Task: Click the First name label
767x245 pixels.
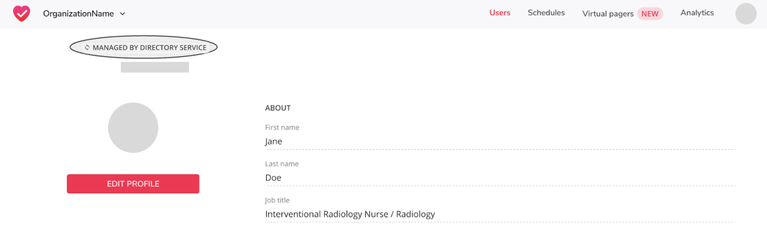Action: coord(282,127)
